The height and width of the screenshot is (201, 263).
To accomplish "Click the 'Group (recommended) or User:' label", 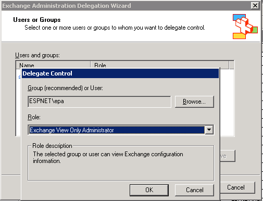I will tap(65, 88).
